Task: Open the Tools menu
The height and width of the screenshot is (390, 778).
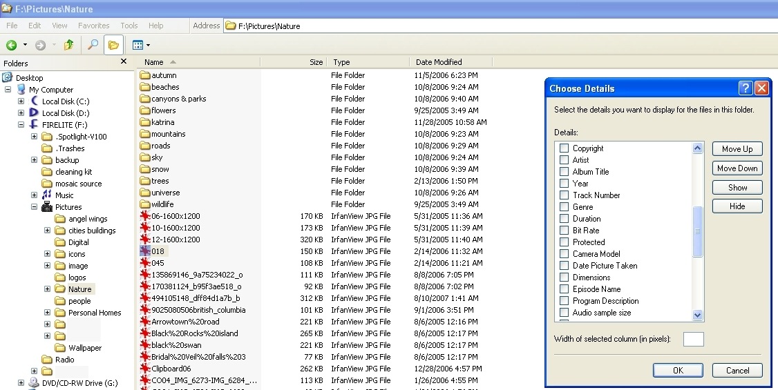Action: tap(129, 26)
